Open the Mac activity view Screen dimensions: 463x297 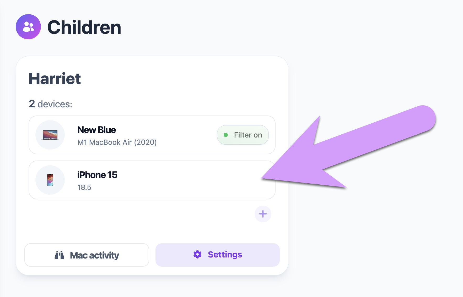coord(87,255)
